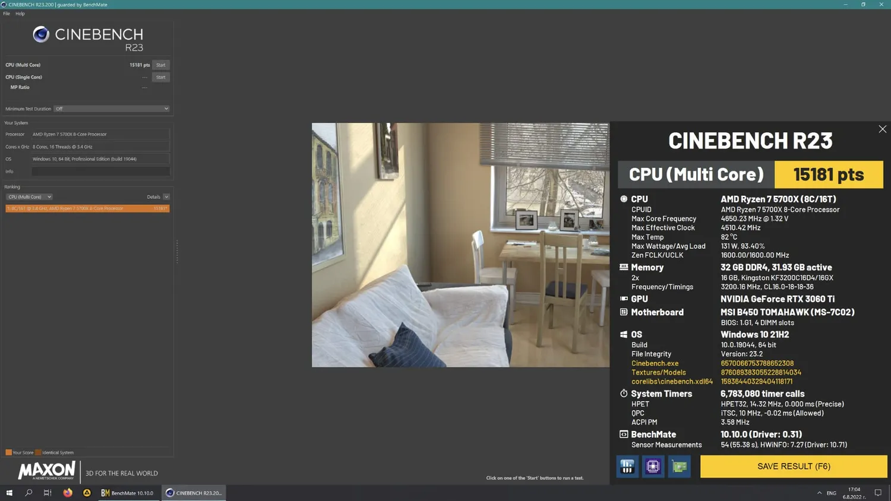Close the BenchMate result overlay
891x501 pixels.
click(x=883, y=129)
